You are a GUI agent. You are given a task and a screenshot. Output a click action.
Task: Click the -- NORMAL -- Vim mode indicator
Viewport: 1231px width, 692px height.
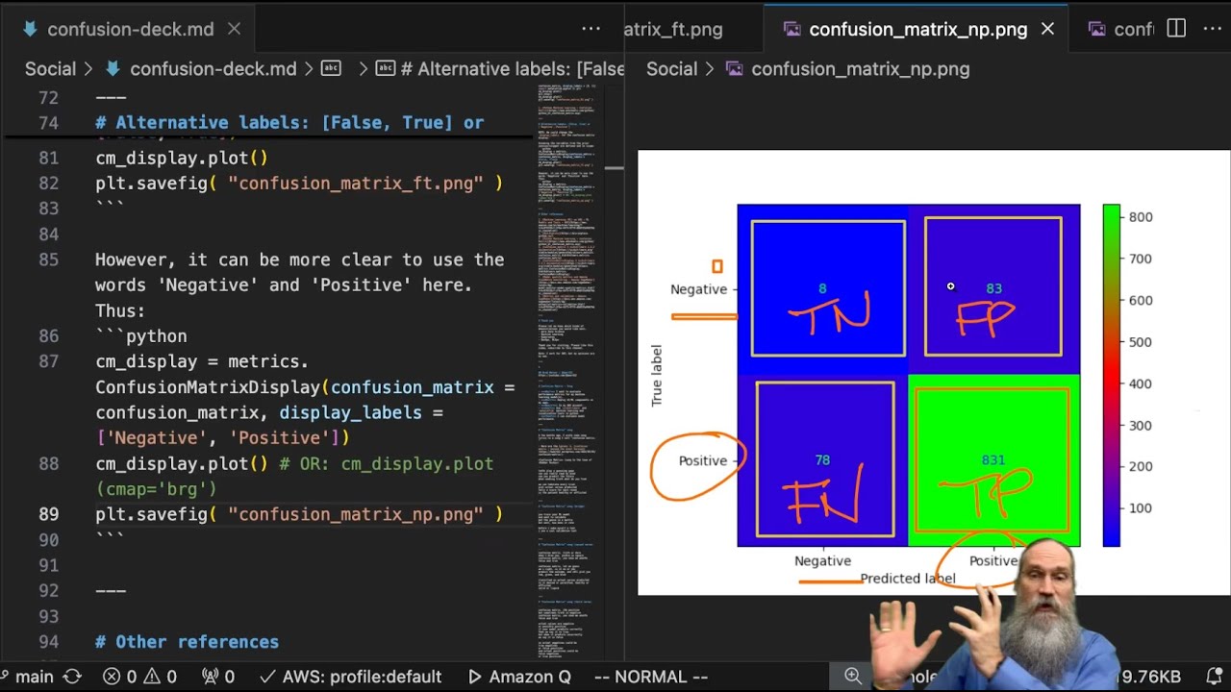[x=651, y=677]
